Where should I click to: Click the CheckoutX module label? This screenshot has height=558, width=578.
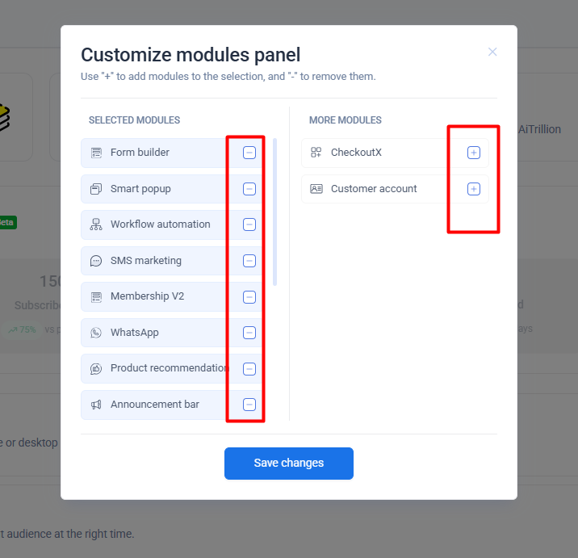(356, 153)
